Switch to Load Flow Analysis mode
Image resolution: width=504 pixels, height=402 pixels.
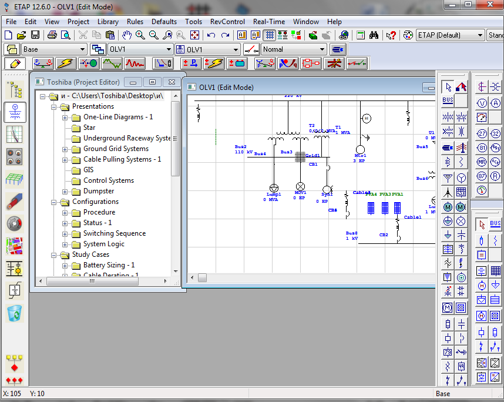tap(43, 63)
